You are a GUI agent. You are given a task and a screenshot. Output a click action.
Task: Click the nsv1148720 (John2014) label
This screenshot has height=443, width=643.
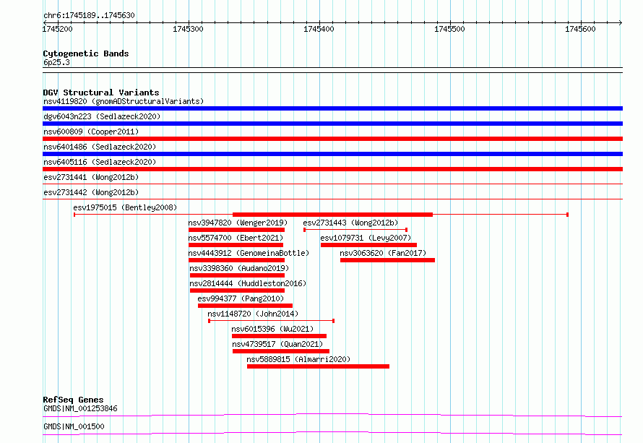253,314
